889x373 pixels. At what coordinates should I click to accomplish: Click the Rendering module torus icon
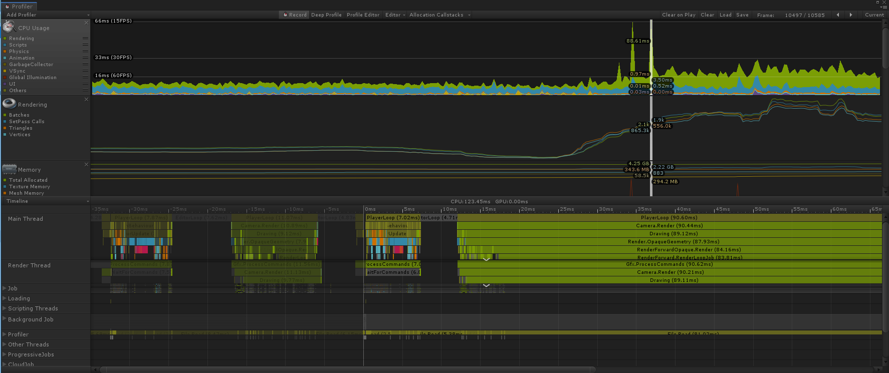click(x=9, y=104)
